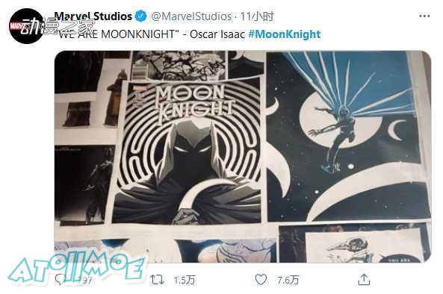Open the @MarvelStudios handle link
The image size is (443, 294).
[191, 16]
